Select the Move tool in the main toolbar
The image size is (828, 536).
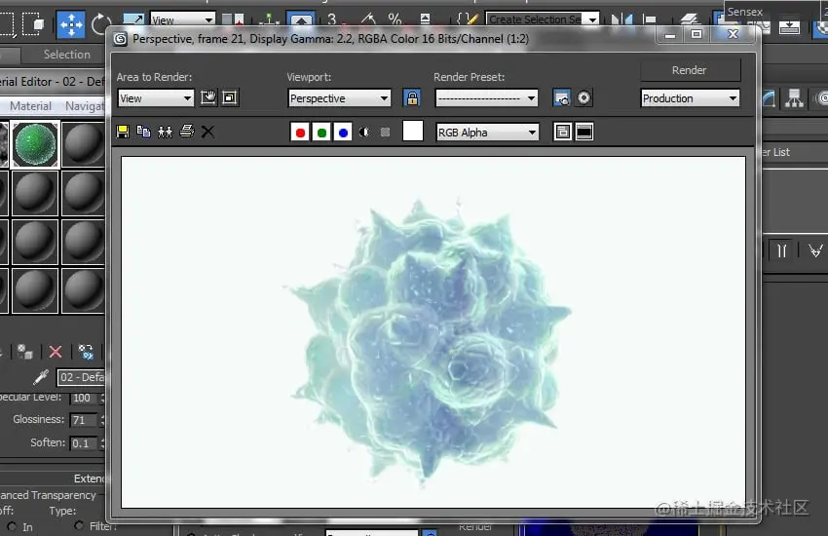tap(71, 24)
